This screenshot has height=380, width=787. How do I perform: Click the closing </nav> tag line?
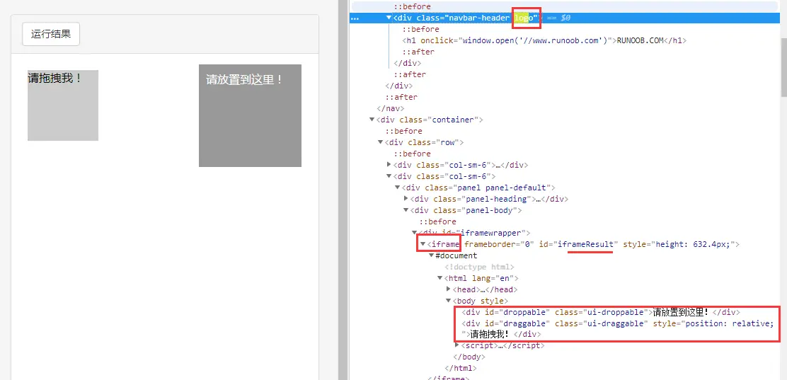pyautogui.click(x=391, y=108)
